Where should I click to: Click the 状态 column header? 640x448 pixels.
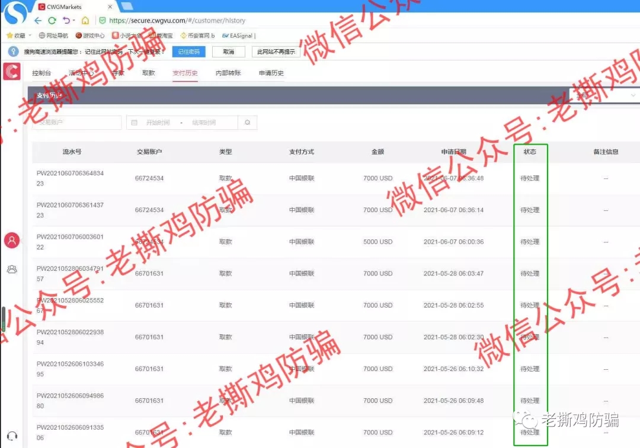[x=530, y=152]
